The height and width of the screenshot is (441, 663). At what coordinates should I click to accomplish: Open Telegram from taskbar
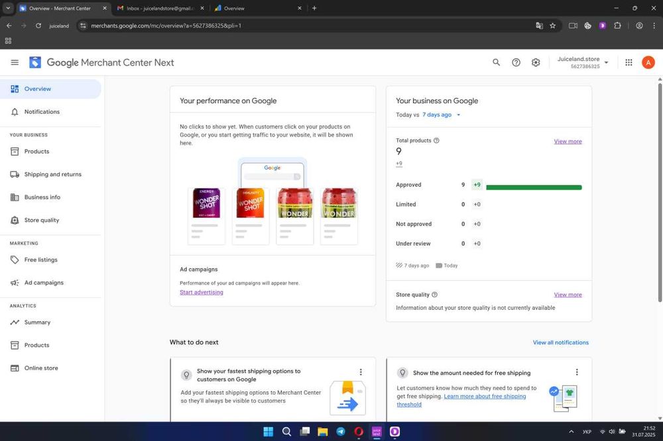(341, 432)
